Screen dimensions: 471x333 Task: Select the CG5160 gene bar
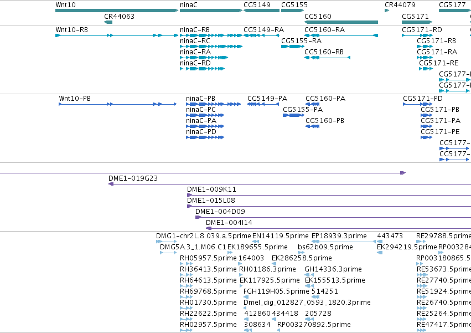coord(341,22)
